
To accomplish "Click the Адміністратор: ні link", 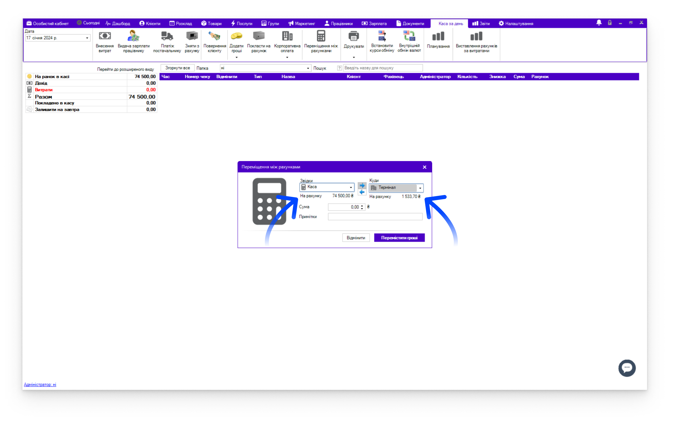I will (x=40, y=384).
